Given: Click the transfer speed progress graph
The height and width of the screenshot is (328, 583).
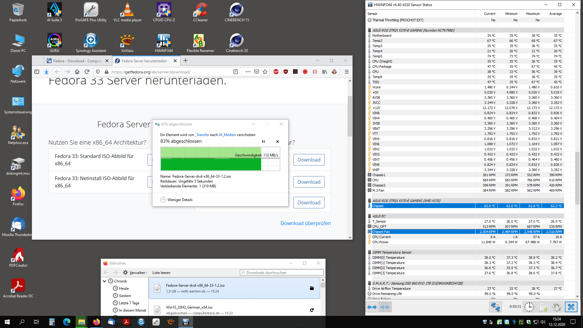Looking at the screenshot, I should (x=220, y=159).
